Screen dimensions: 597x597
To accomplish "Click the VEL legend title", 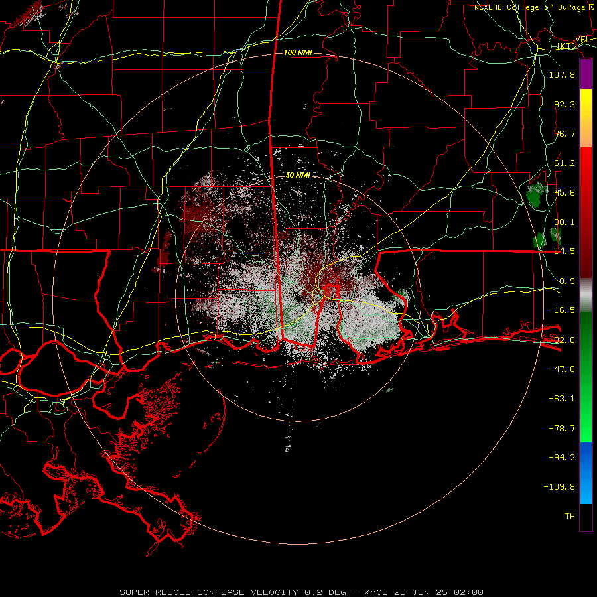I will (x=583, y=40).
